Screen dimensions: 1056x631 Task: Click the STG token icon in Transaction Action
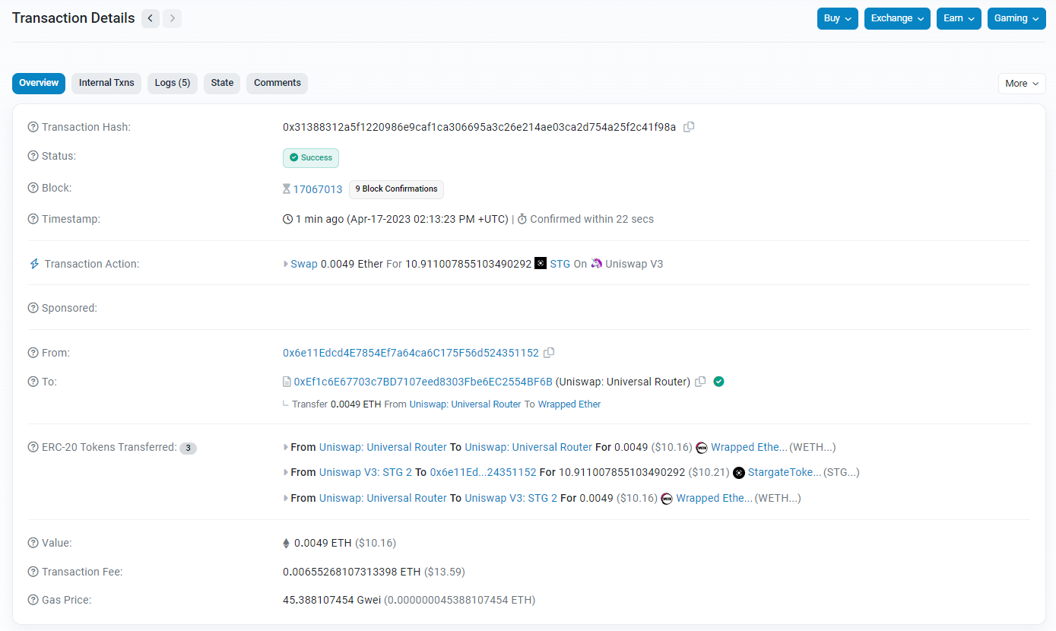click(541, 264)
